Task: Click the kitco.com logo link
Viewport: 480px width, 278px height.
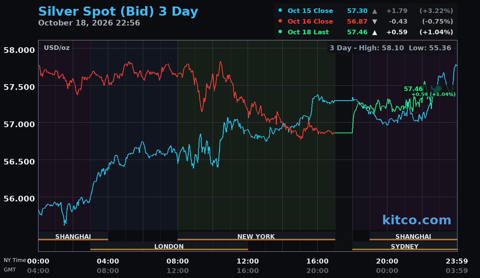Action: coord(417,220)
